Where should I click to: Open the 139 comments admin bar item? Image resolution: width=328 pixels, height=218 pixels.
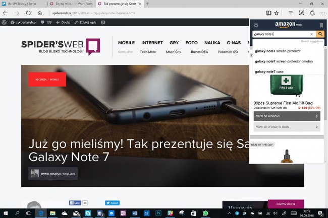pyautogui.click(x=46, y=22)
